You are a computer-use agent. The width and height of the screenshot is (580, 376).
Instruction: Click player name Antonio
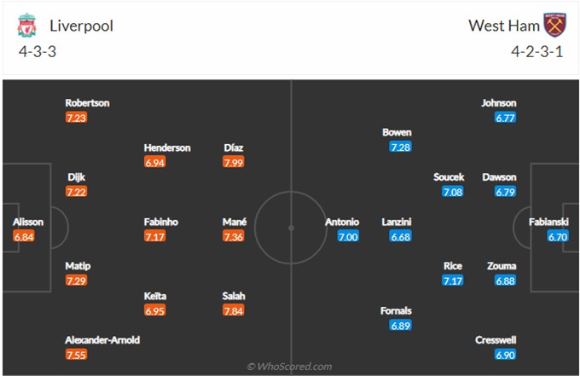(342, 222)
